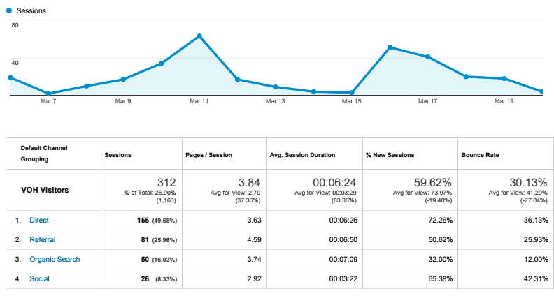Click overall bounce rate 30.13%
This screenshot has width=554, height=298.
528,183
